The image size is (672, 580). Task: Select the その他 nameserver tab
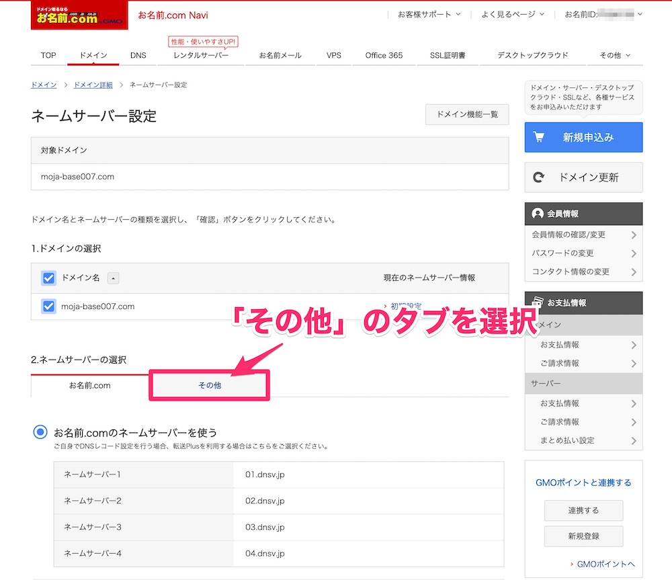pos(210,385)
